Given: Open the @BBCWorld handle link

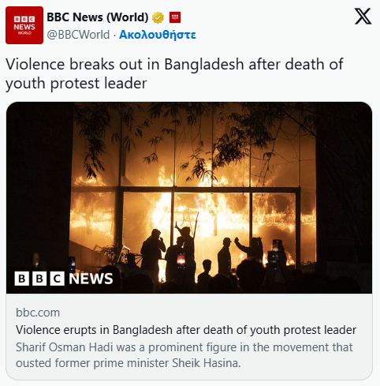Looking at the screenshot, I should pos(78,35).
